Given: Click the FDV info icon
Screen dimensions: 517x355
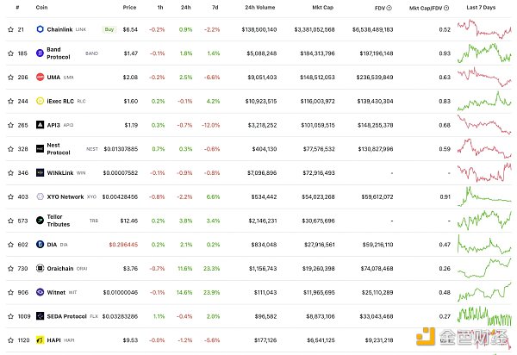Looking at the screenshot, I should [389, 8].
